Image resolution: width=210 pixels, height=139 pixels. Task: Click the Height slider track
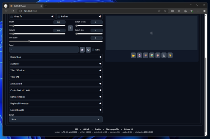click(37, 34)
